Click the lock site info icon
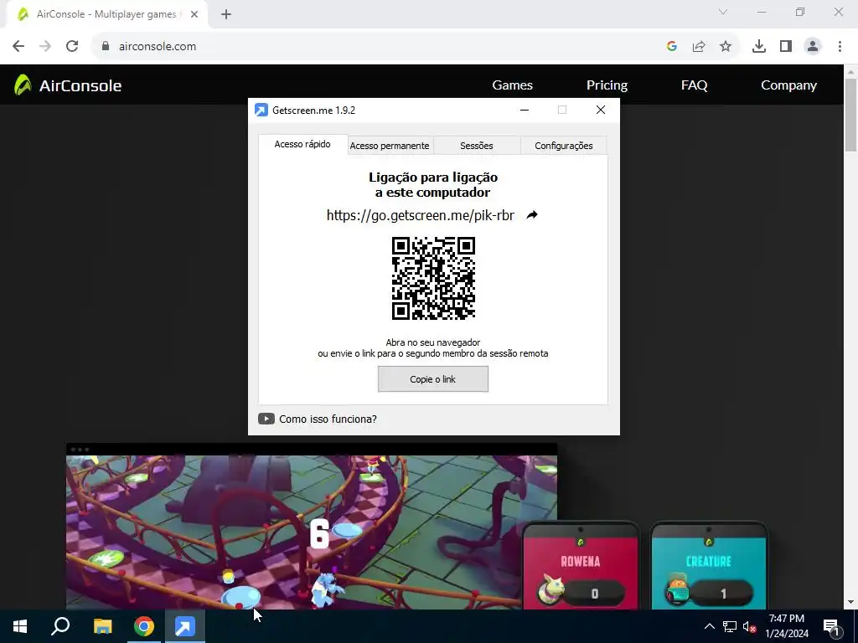This screenshot has width=858, height=643. tap(106, 46)
